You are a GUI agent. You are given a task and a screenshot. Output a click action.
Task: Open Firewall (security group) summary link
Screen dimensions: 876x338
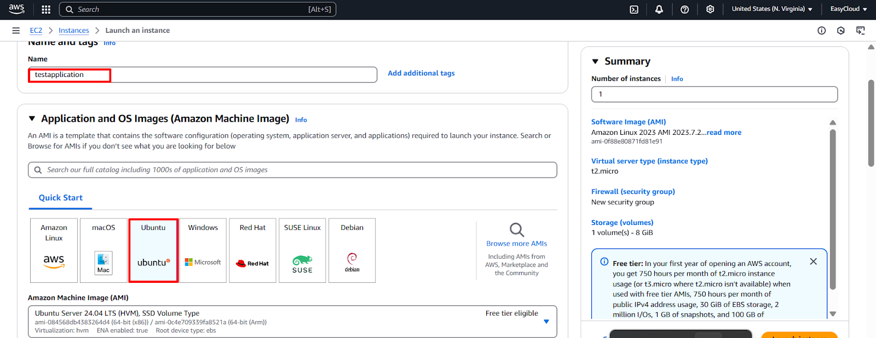[x=633, y=192]
